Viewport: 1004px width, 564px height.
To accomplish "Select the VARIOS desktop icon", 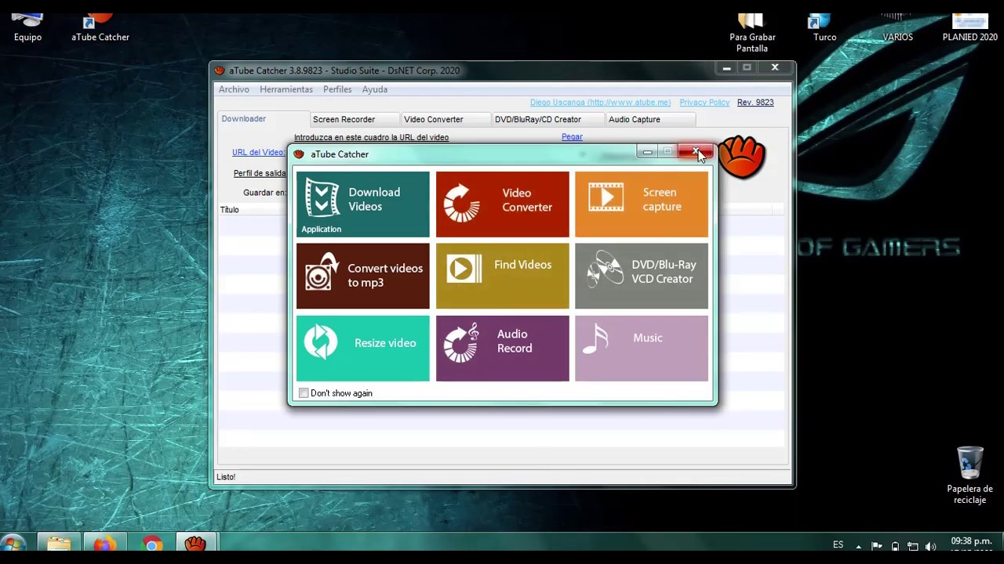I will click(x=897, y=27).
